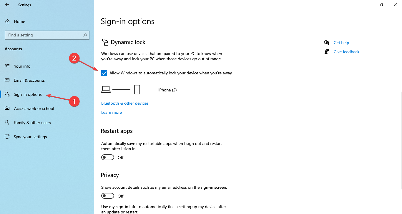Click the Sync your settings icon
The width and height of the screenshot is (402, 214).
click(x=7, y=136)
